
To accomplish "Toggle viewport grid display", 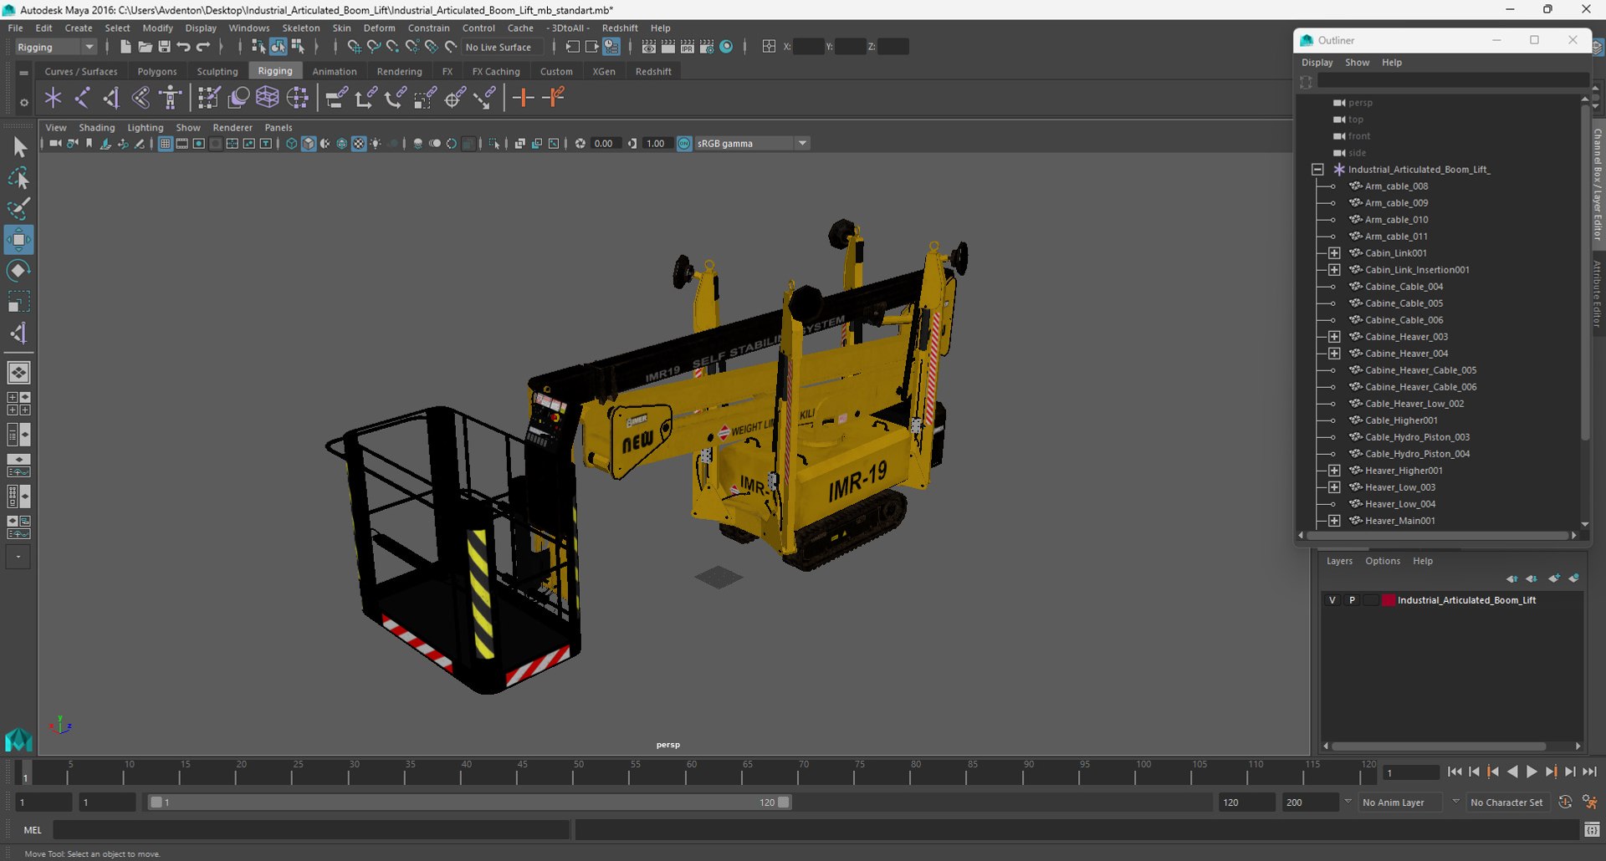I will click(x=165, y=144).
